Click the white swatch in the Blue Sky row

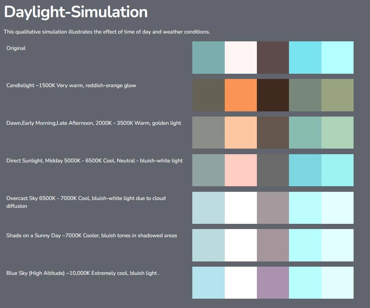click(241, 283)
